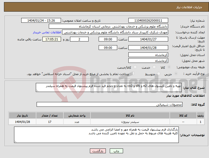Click the نام کالا column header
This screenshot has height=158, width=209.
(x=130, y=115)
